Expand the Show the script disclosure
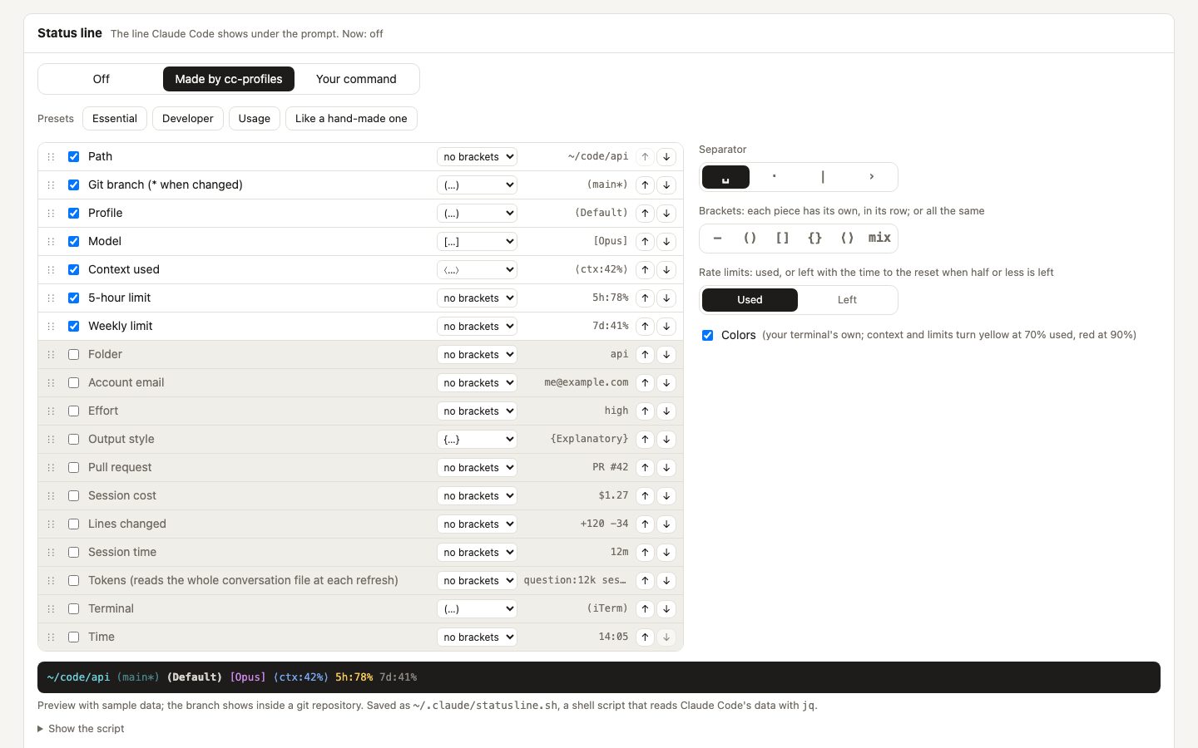The height and width of the screenshot is (748, 1198). [81, 729]
